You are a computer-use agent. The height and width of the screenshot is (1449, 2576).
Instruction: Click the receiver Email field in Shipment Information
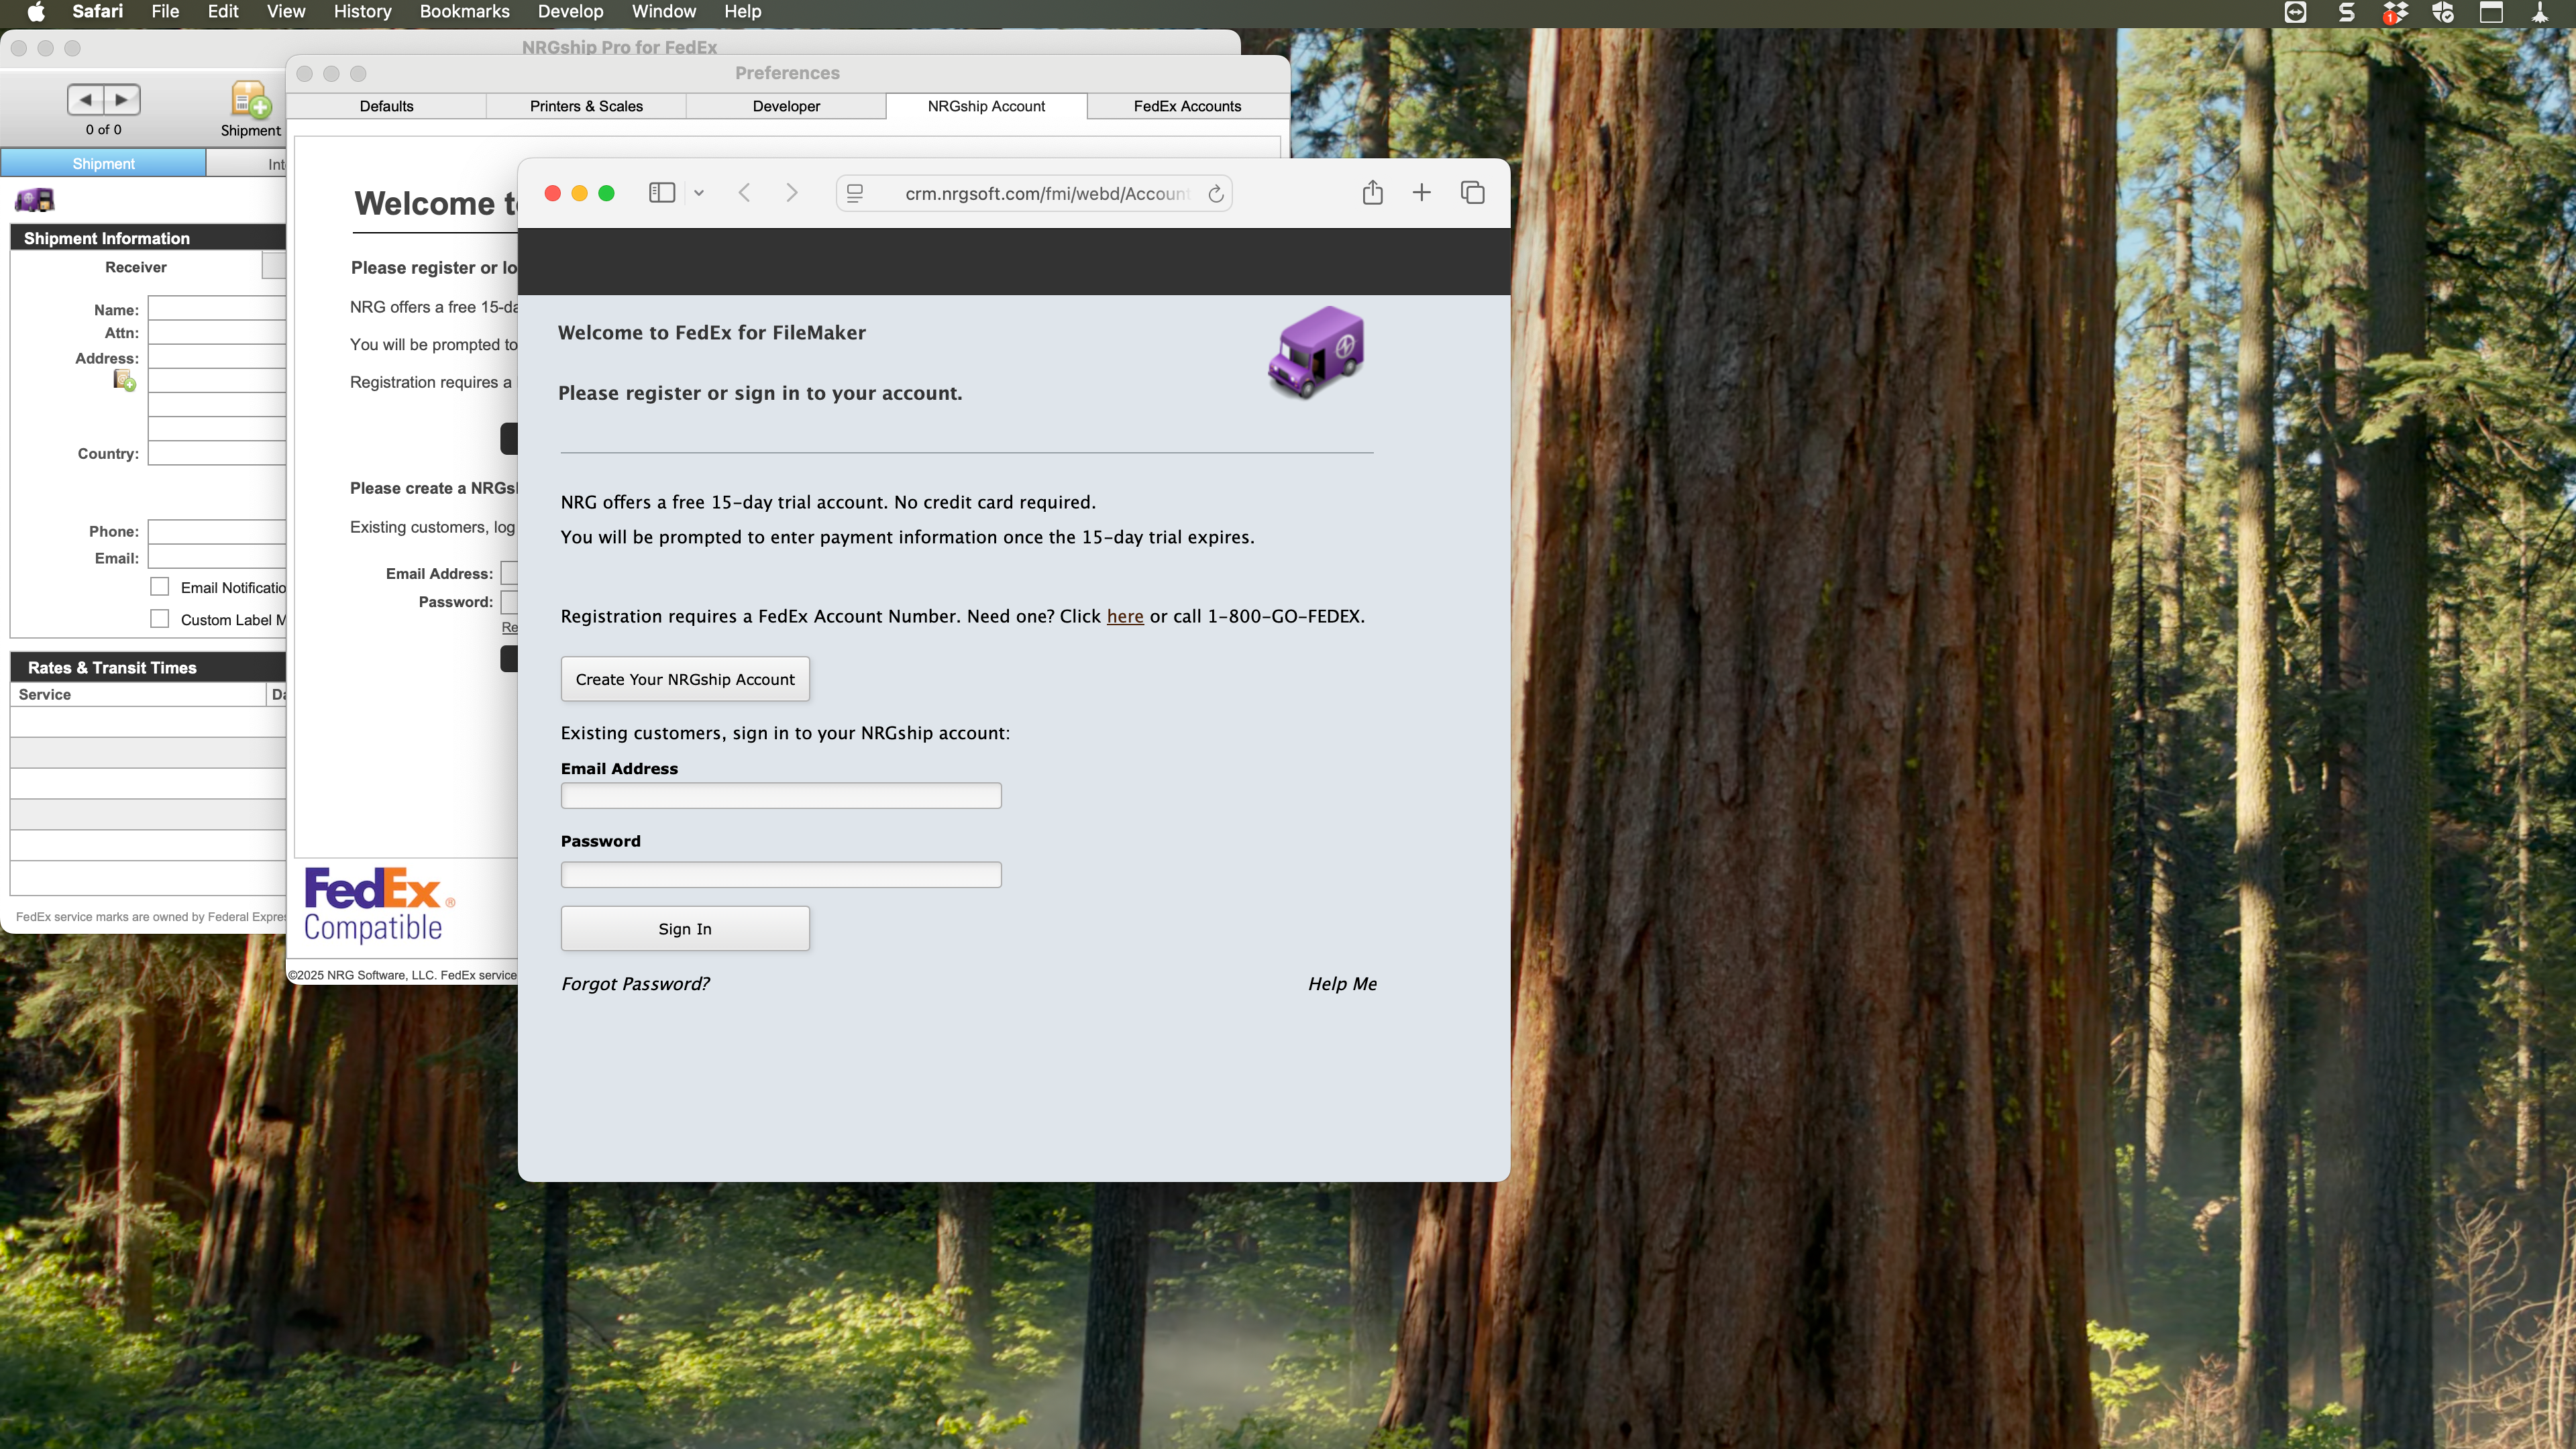tap(217, 557)
